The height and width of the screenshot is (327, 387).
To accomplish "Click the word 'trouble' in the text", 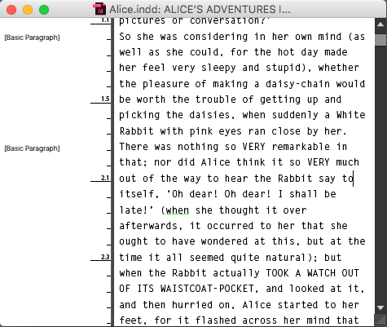I will point(216,99).
